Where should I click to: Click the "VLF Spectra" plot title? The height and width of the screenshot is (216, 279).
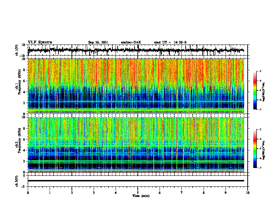[40, 42]
